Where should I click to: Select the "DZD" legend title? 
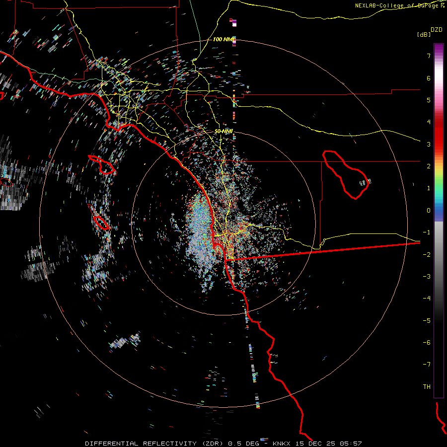tap(437, 30)
